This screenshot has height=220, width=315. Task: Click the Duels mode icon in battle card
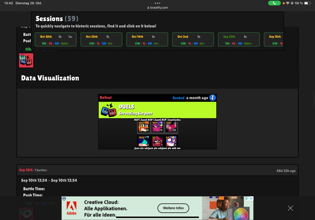(108, 110)
